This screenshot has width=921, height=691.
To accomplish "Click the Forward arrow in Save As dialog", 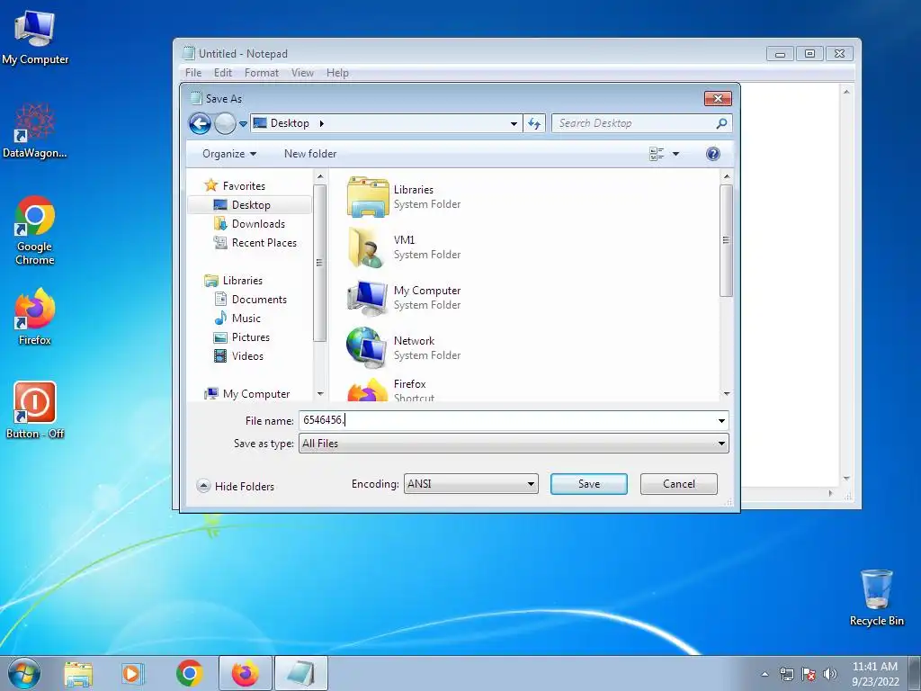I will (225, 123).
